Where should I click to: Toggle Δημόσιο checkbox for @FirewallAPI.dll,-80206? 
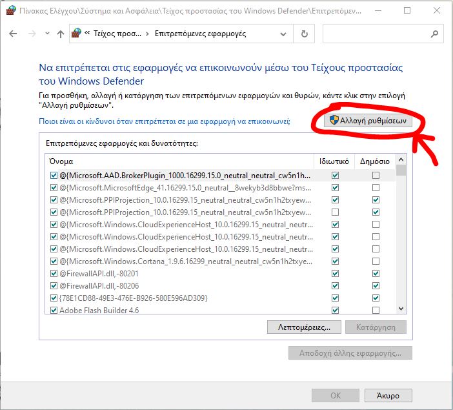[x=376, y=286]
